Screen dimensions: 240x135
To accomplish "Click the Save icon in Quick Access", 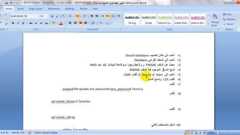I will (6, 3).
